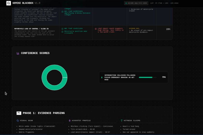Viewport: 203px width, 135px height.
Task: Click 'Turned around' witness claim
Action: (129, 129)
